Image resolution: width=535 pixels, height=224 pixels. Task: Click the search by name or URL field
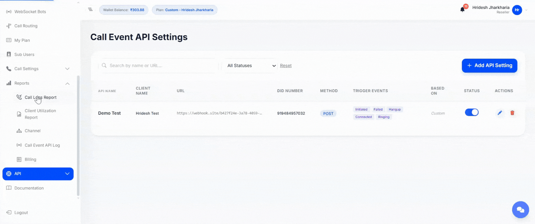(158, 66)
